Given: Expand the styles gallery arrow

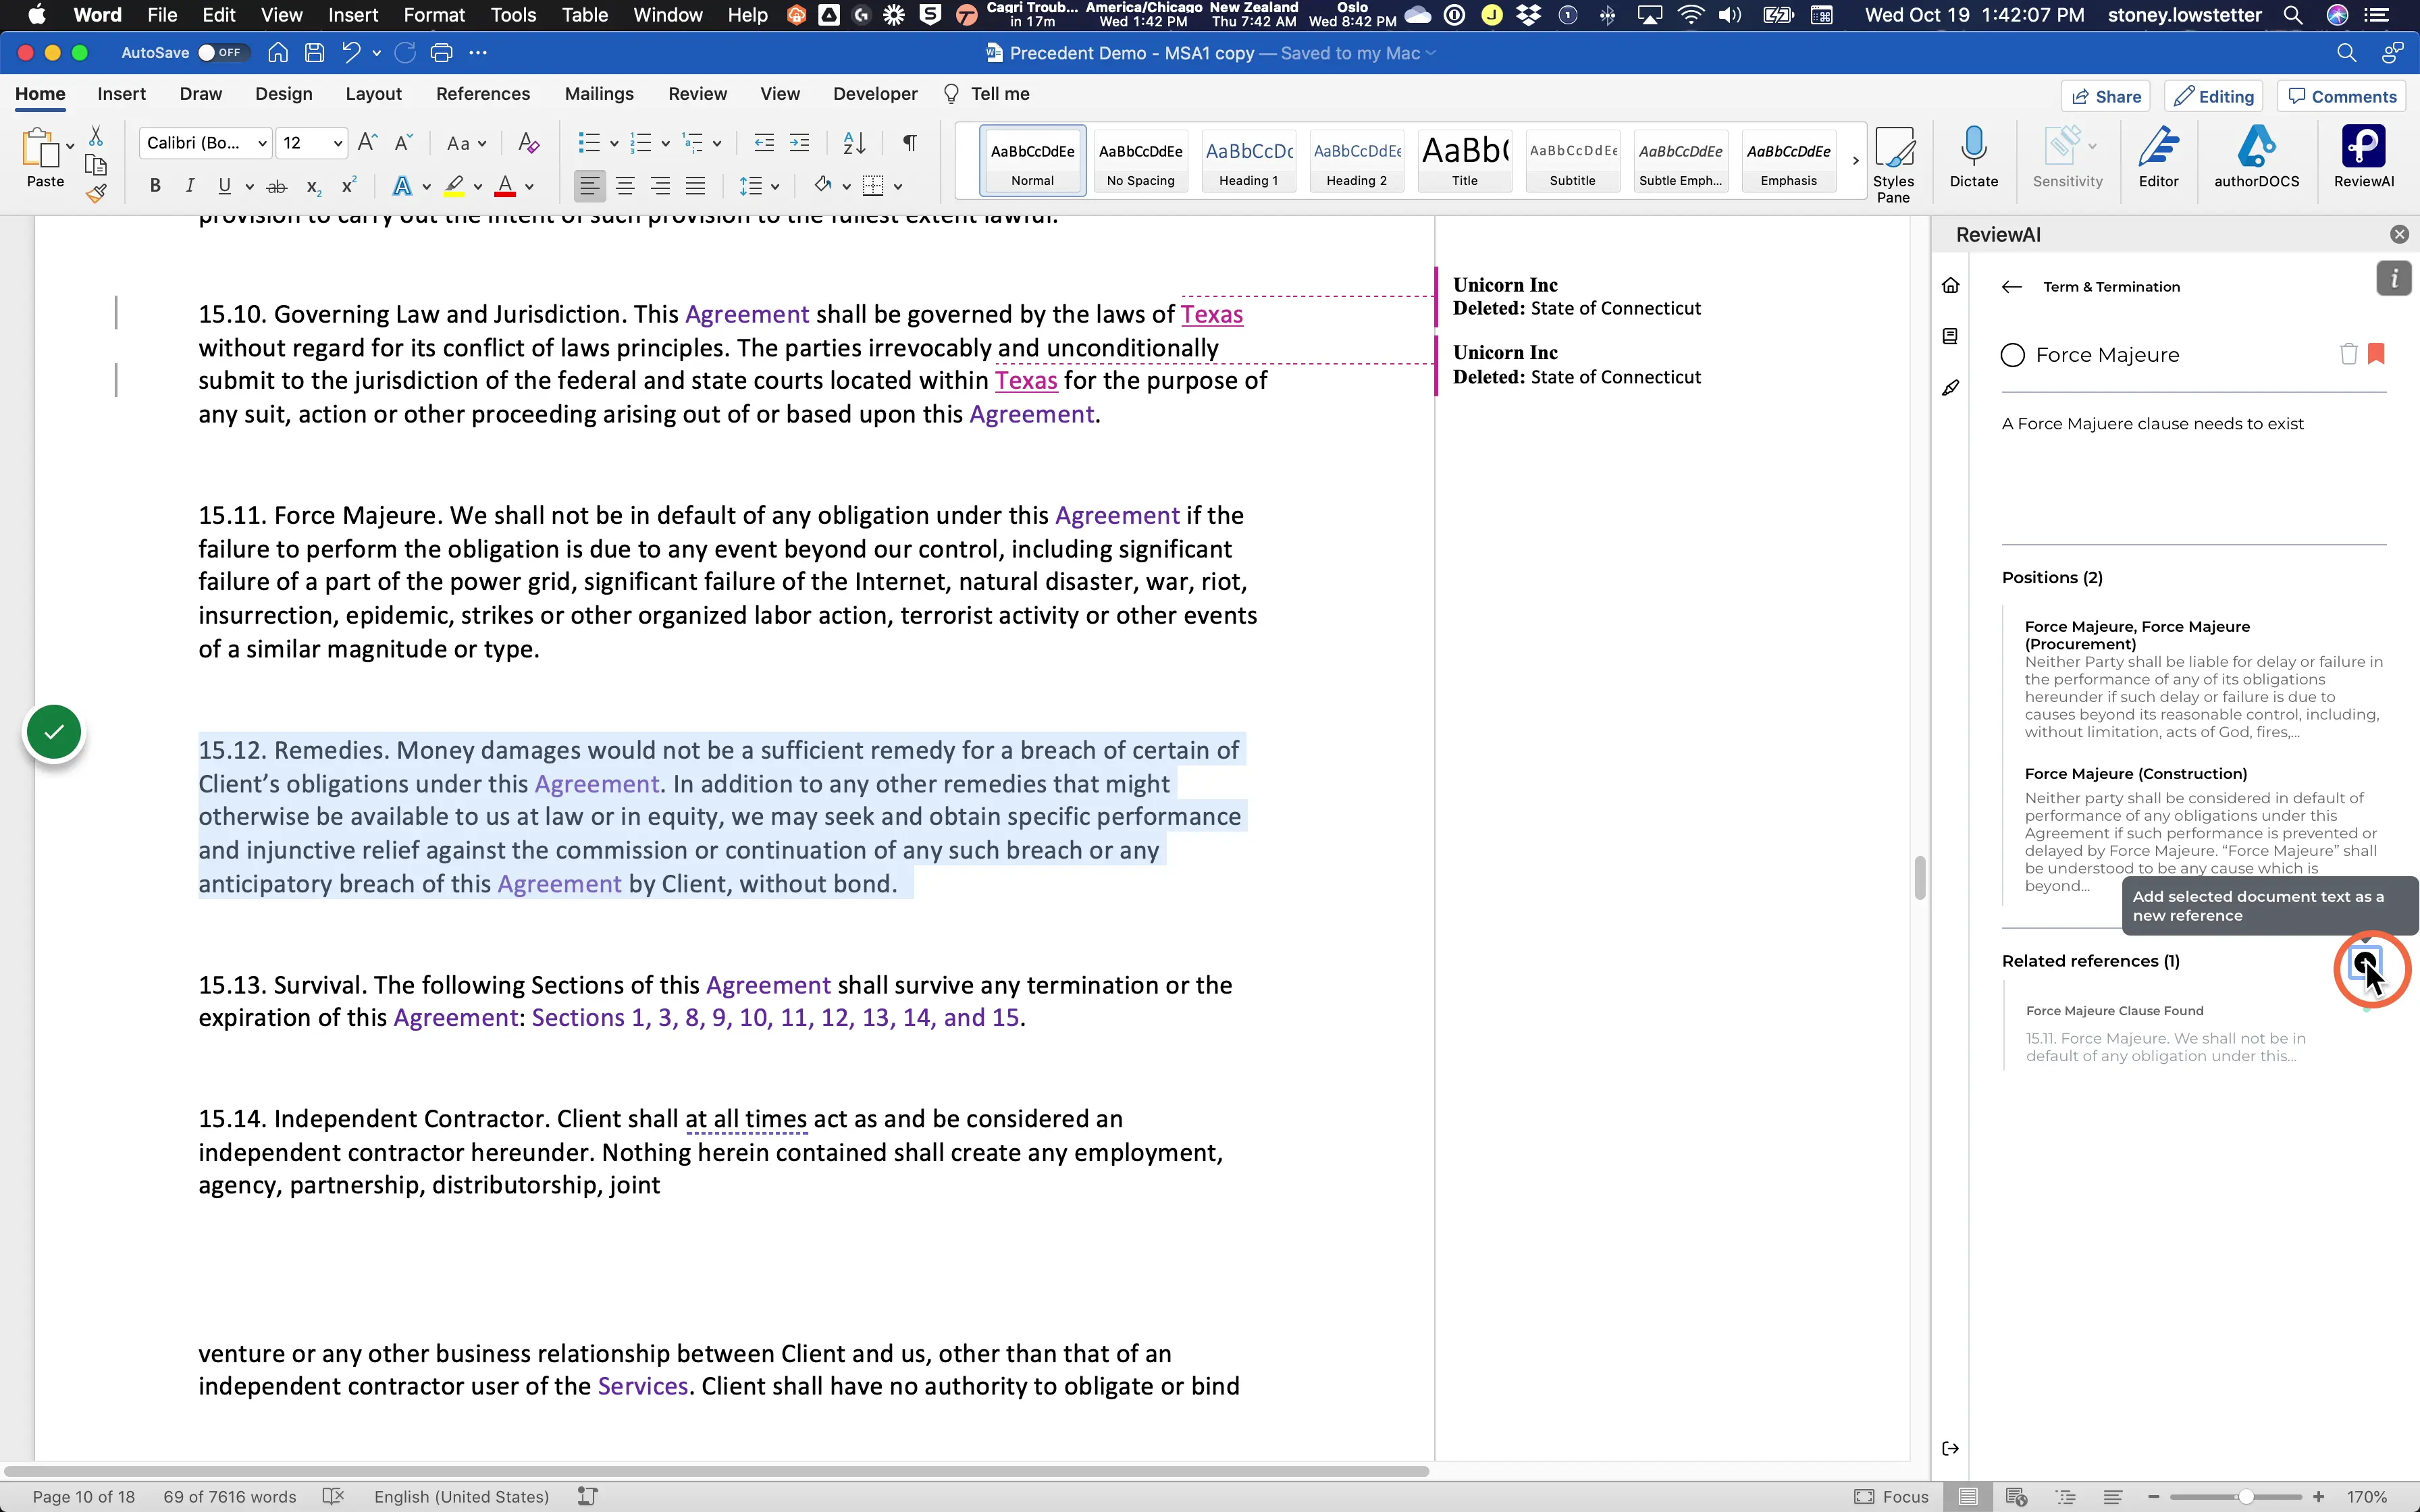Looking at the screenshot, I should click(1855, 160).
